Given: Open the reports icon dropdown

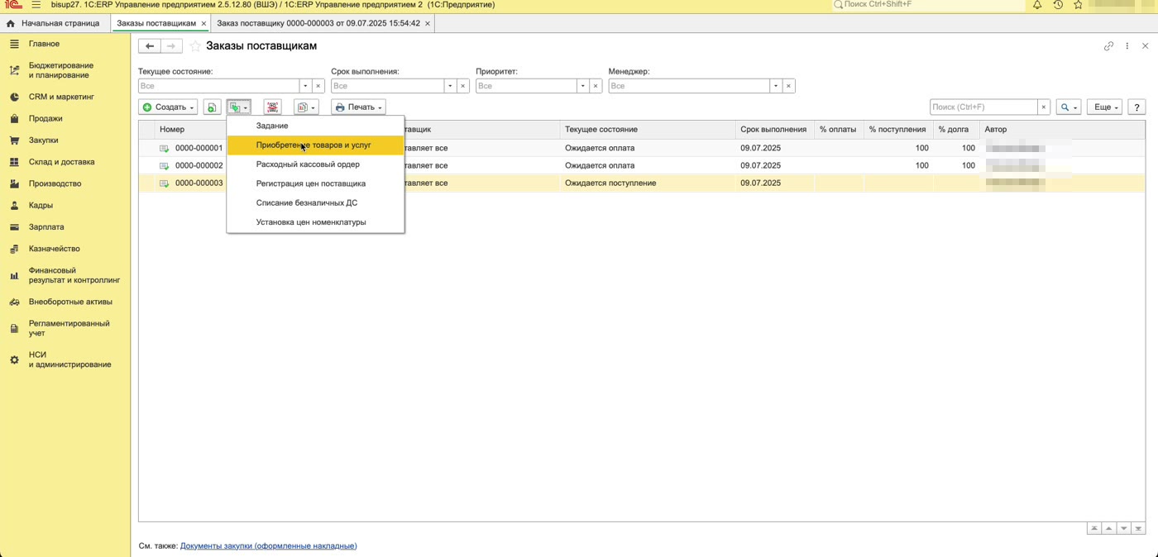Looking at the screenshot, I should point(306,107).
